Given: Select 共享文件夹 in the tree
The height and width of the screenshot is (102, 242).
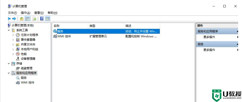Looking at the screenshot, I should click(x=28, y=45).
